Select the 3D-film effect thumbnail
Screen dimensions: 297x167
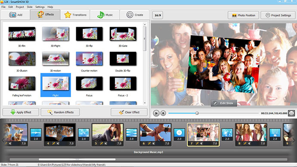coord(22,34)
